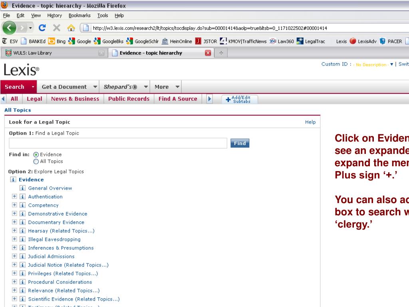
Task: Click the blue Find button
Action: (240, 143)
